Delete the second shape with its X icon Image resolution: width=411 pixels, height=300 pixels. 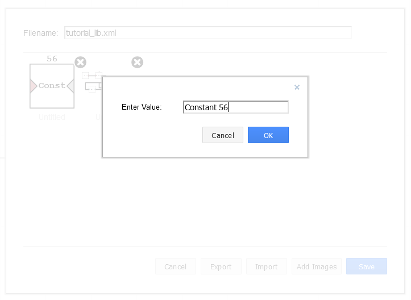click(x=137, y=62)
